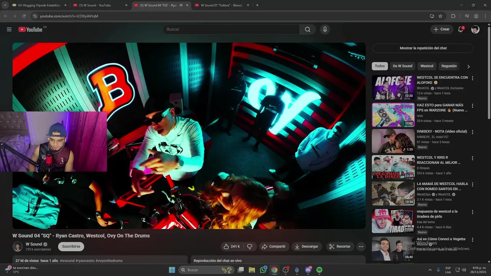
Task: Reload the page in Chrome
Action: coord(24,16)
